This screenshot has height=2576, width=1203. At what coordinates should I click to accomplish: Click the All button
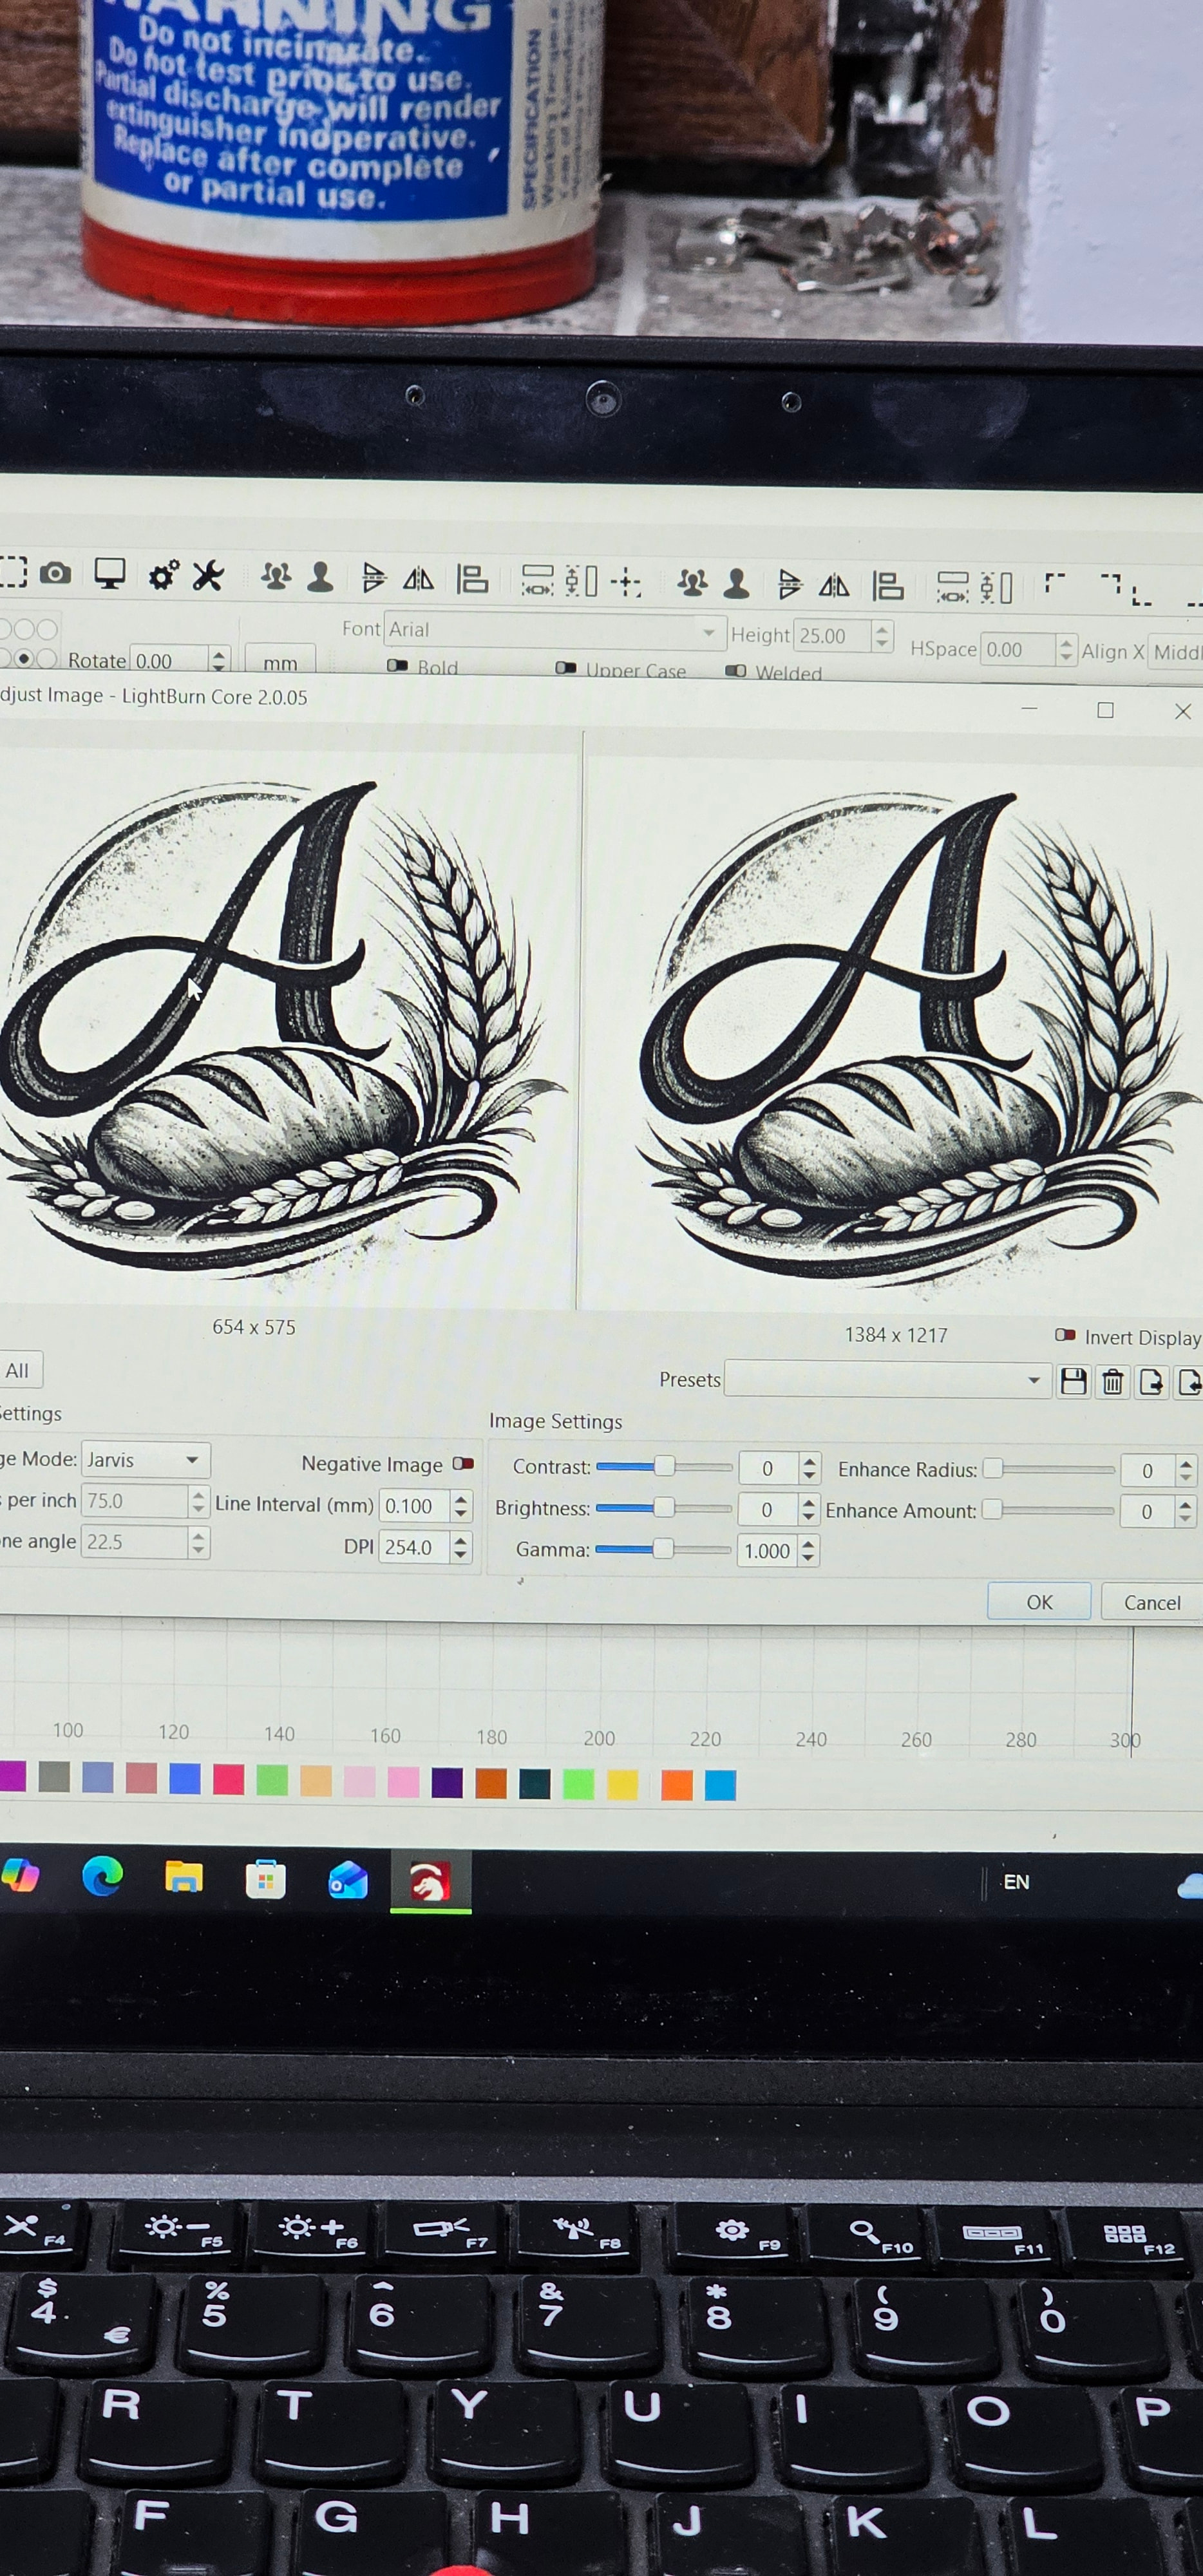[x=18, y=1371]
